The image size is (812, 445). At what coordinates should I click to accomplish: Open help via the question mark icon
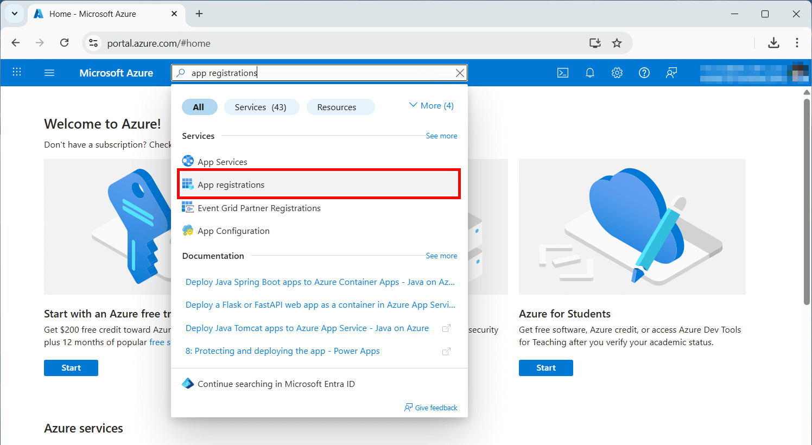tap(644, 72)
